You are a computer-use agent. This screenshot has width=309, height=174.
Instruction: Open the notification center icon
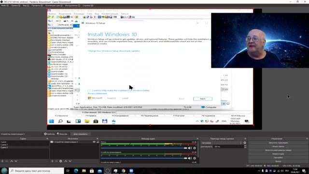coord(304,171)
